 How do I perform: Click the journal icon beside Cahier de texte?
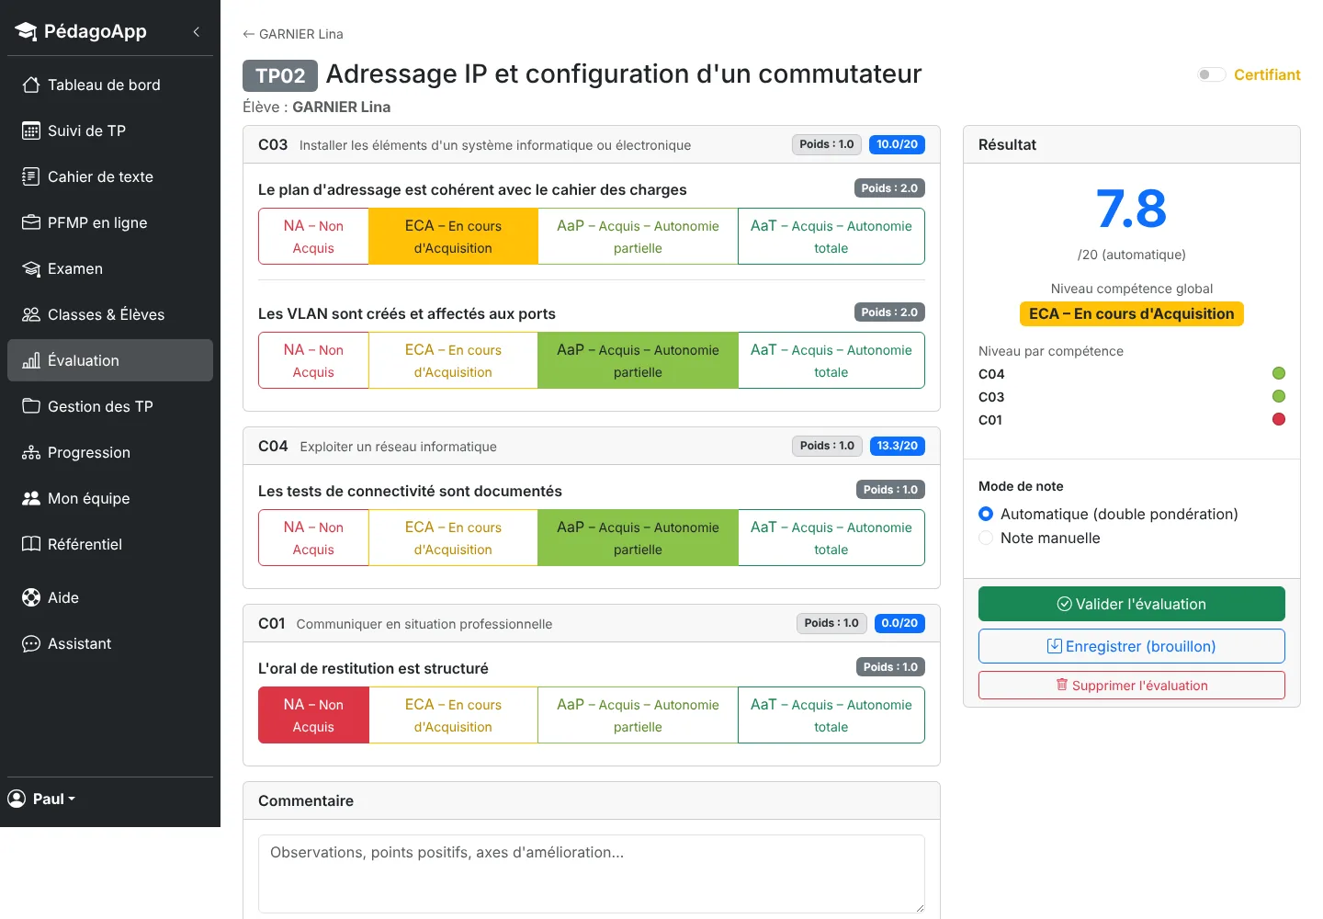tap(31, 176)
